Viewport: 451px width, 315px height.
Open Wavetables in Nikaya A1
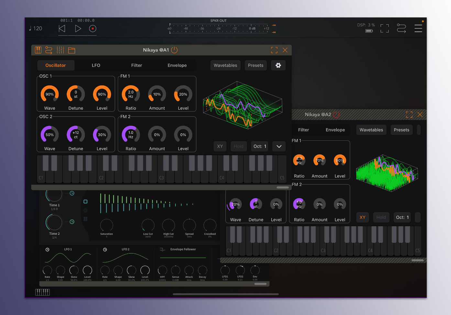tap(225, 66)
